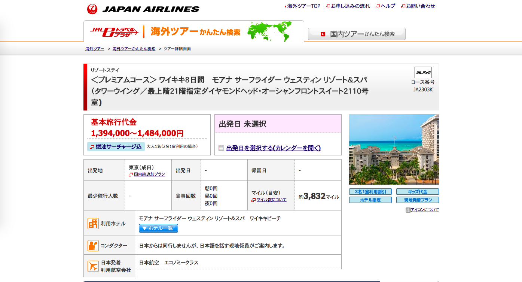The height and width of the screenshot is (282, 522).
Task: Click the 出発地 cell label
Action: 95,170
